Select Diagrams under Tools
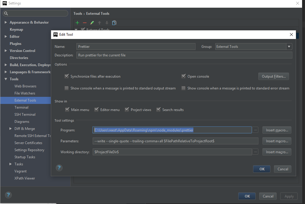Viewport: 305px width, 204px height. coord(22,122)
